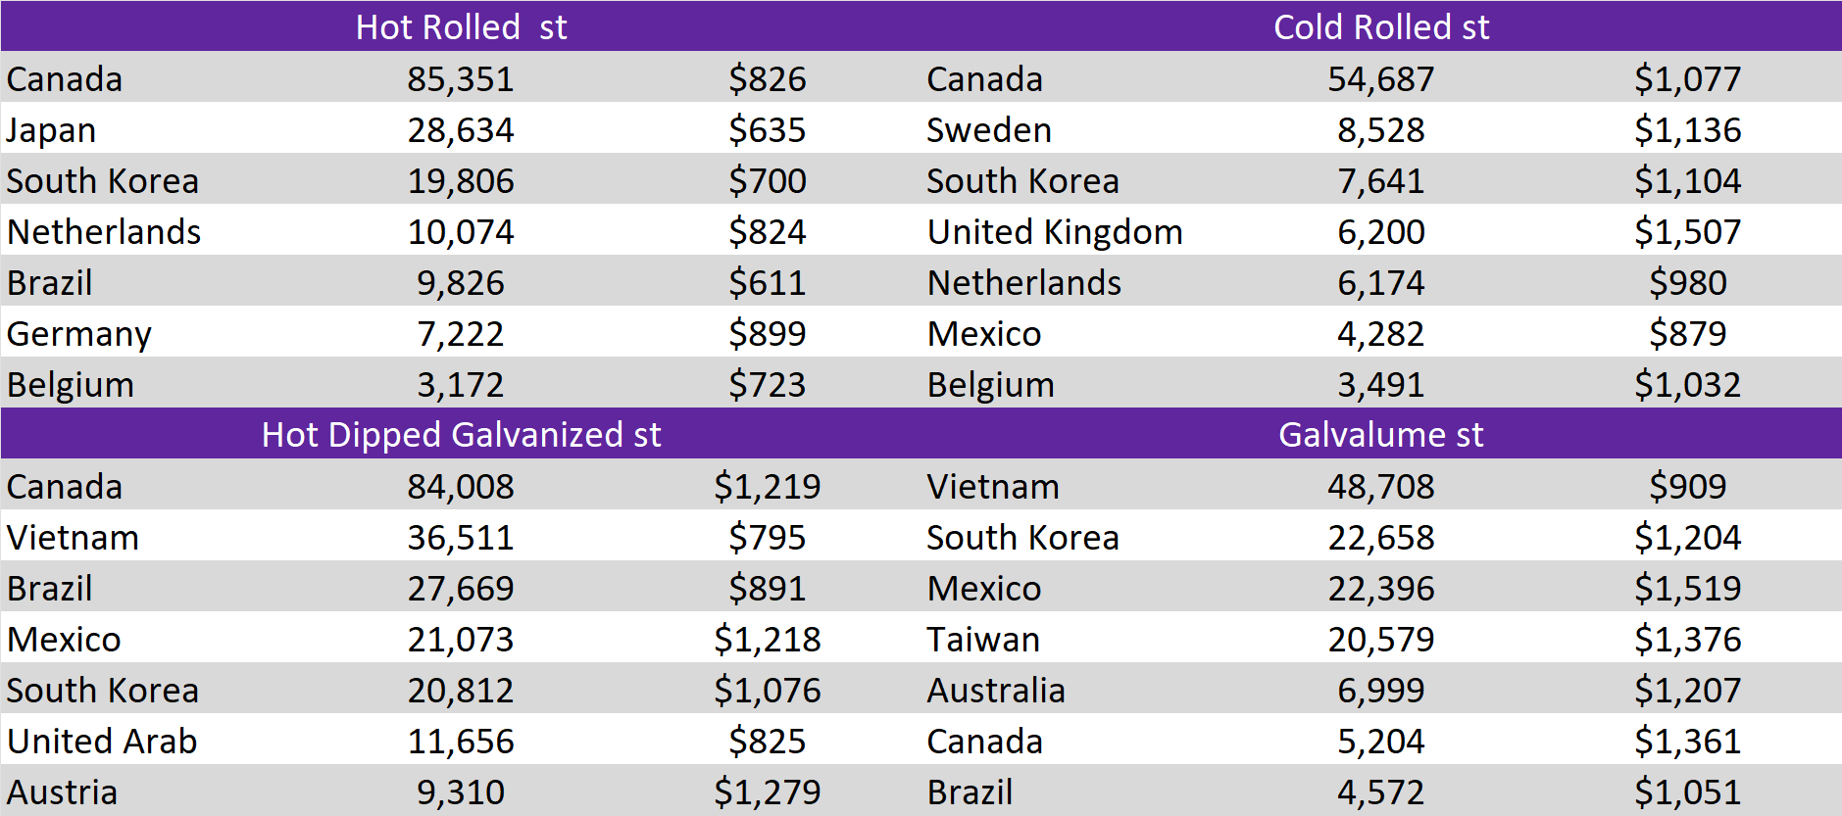1842x816 pixels.
Task: Select the $1,279 Austria price cell
Action: point(767,792)
